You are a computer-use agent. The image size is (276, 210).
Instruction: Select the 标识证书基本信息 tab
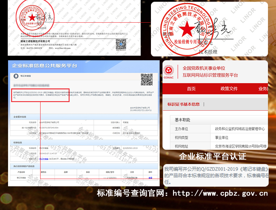click(x=183, y=104)
